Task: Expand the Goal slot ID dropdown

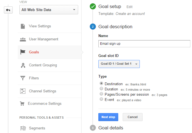Action: [x=119, y=64]
